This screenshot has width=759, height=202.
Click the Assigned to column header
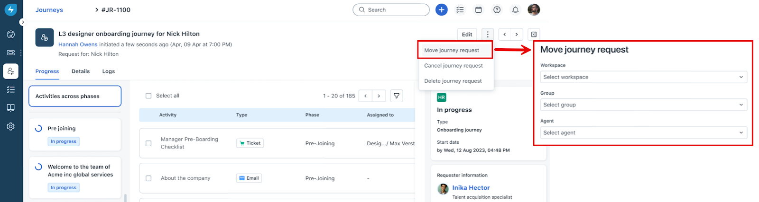coord(380,115)
